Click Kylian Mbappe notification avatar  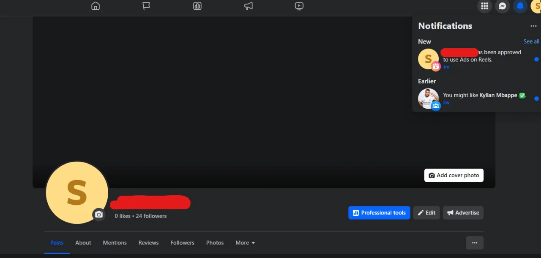[x=428, y=99]
